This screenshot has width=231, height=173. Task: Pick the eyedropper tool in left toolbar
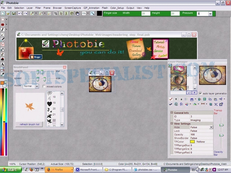tap(3, 74)
